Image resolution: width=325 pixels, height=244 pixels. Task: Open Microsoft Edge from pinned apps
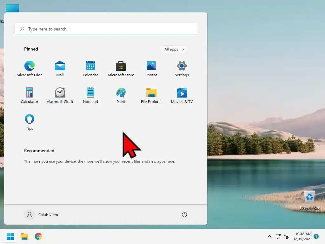[x=30, y=69]
